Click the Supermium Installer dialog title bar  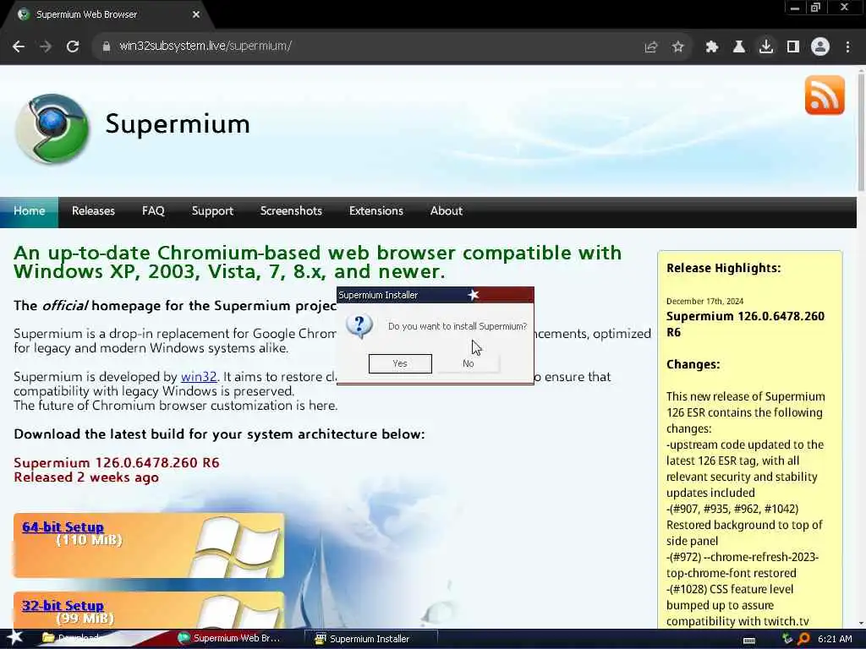[x=436, y=295]
